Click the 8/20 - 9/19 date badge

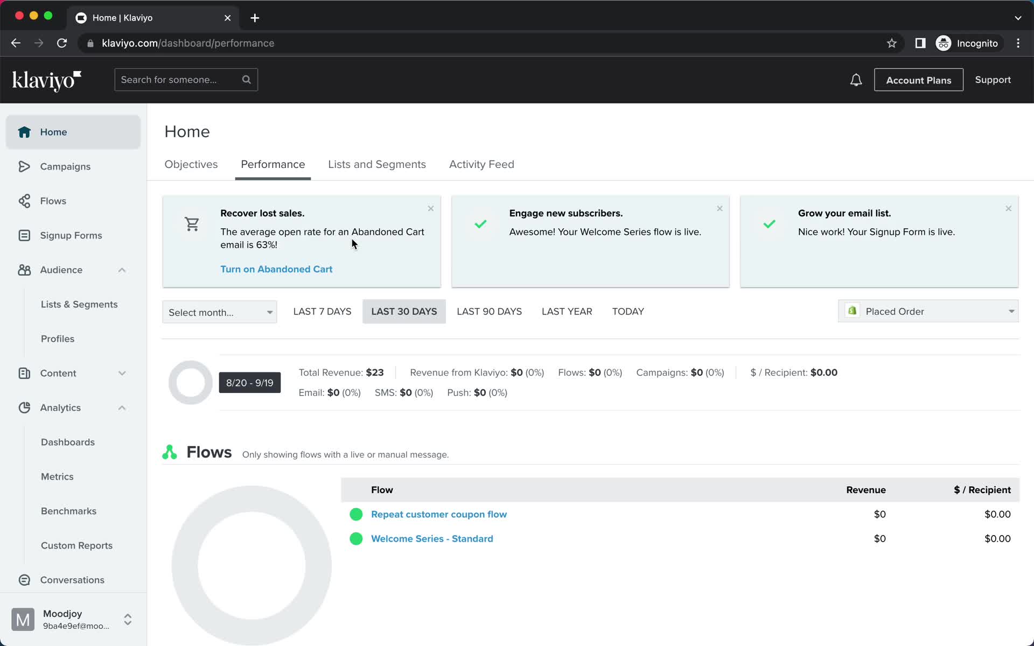tap(249, 383)
